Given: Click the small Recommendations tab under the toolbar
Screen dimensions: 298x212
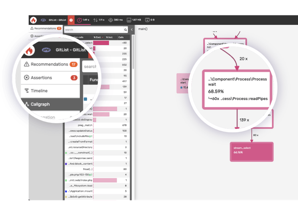Looking at the screenshot, I should coord(46,28).
